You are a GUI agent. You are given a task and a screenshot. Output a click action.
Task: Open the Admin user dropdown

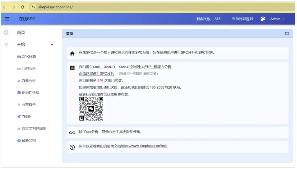277,19
